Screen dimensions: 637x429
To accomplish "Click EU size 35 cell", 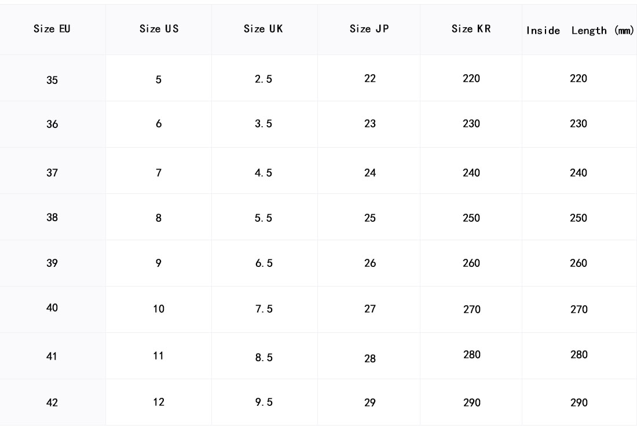I will tap(52, 80).
